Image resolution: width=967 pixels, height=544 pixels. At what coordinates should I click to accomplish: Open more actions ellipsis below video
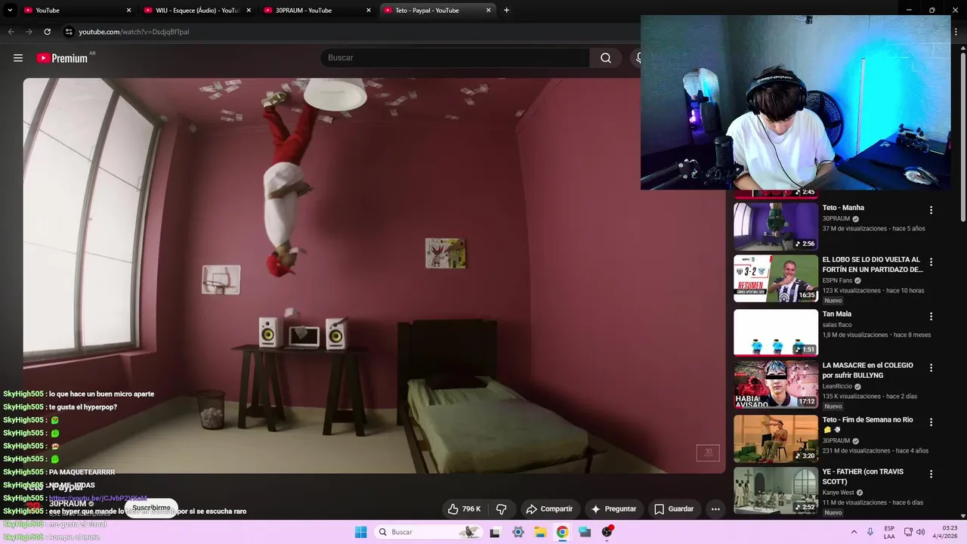[715, 509]
